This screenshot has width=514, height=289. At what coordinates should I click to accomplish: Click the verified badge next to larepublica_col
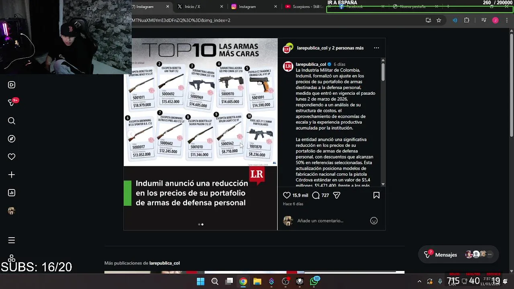pyautogui.click(x=329, y=64)
